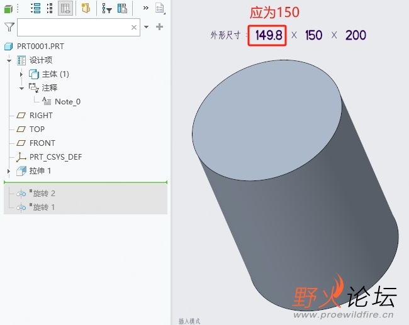Click the new folder star icon
409x325 pixels.
[x=86, y=8]
